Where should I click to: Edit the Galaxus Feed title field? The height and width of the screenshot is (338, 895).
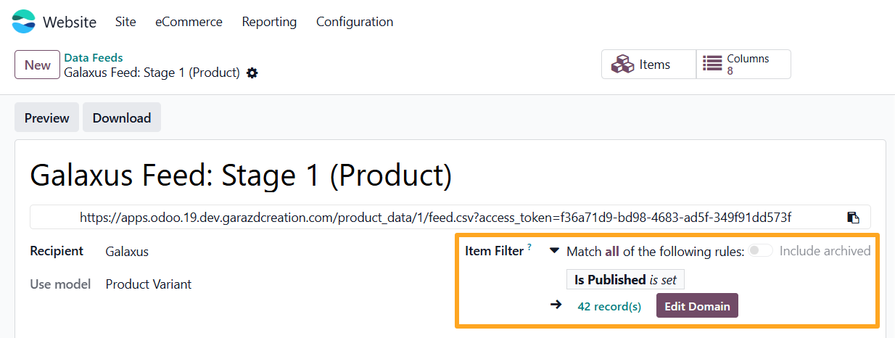(x=241, y=175)
